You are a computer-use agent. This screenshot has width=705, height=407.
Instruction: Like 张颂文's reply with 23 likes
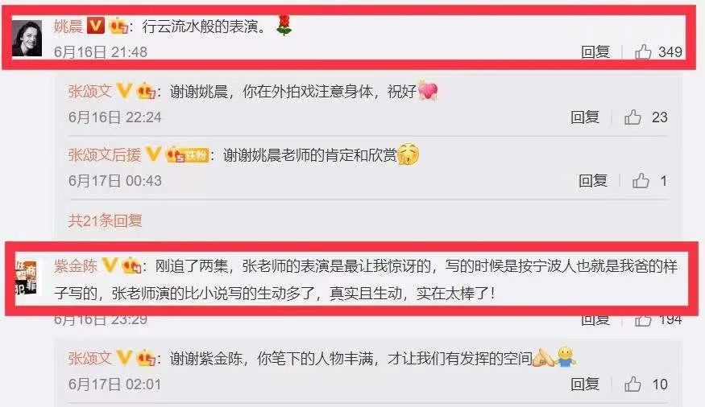pyautogui.click(x=632, y=117)
